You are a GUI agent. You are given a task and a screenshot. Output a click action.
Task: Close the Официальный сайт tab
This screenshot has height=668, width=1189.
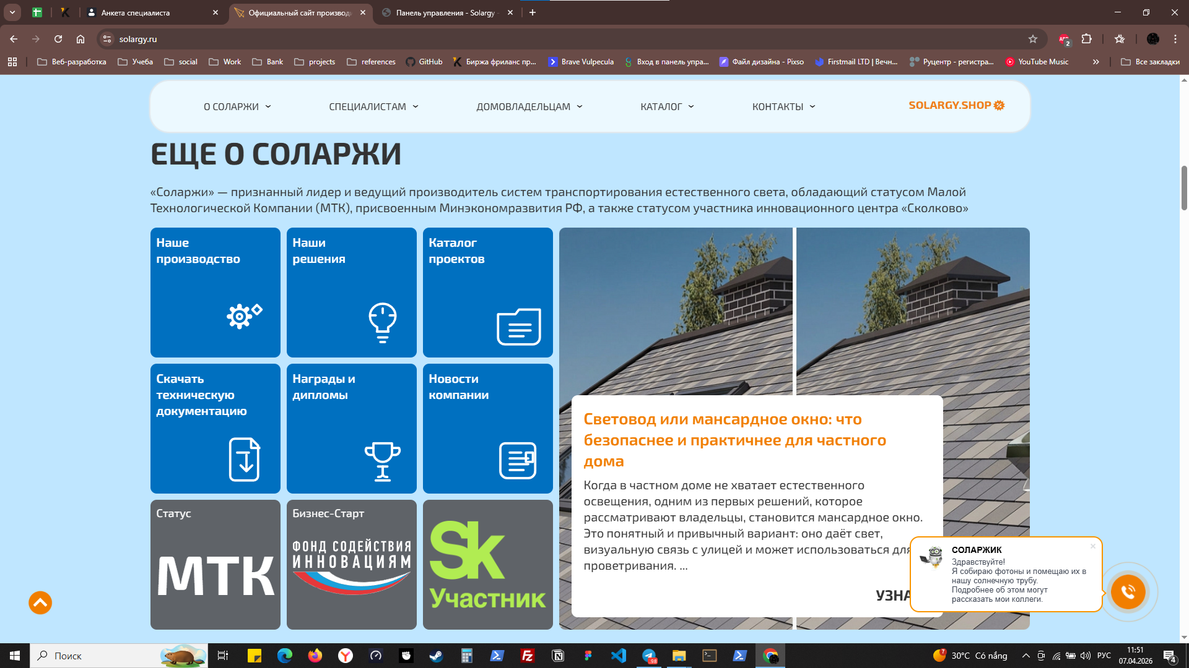pyautogui.click(x=363, y=12)
